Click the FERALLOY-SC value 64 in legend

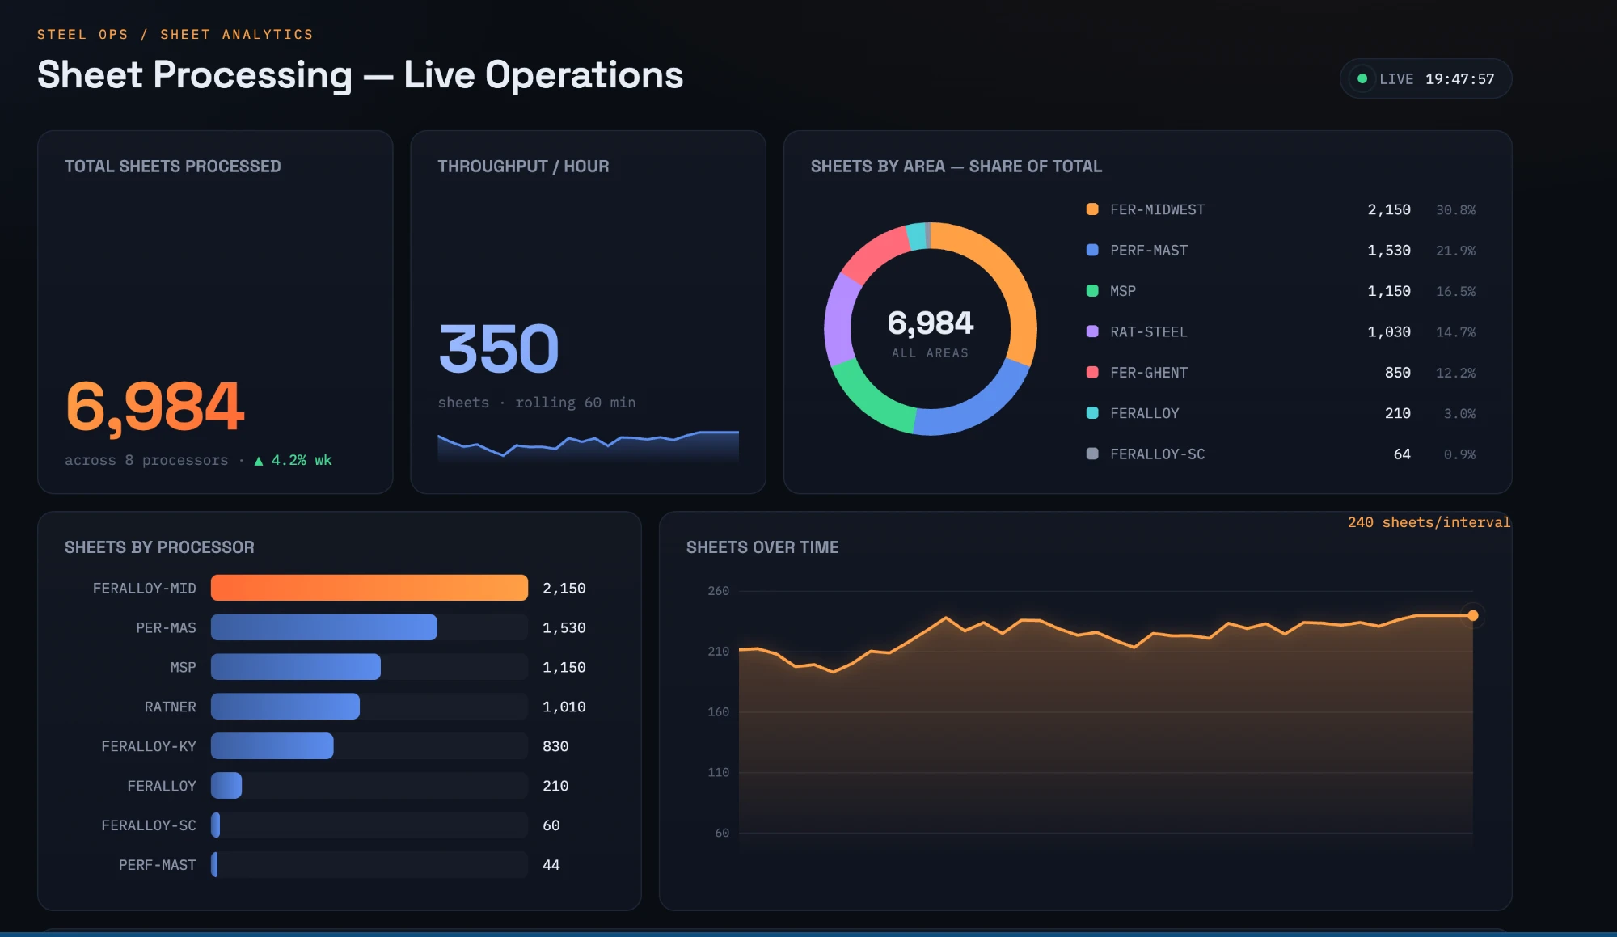tap(1403, 454)
